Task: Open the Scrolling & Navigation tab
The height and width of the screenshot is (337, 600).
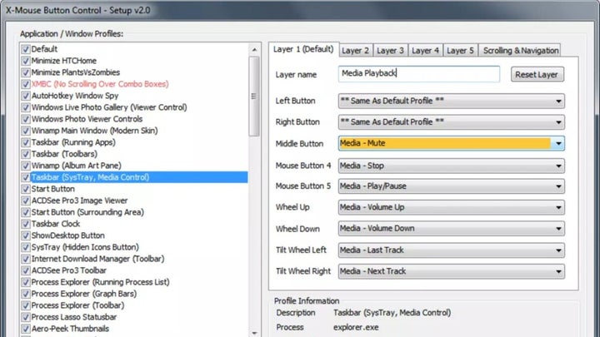Action: click(522, 51)
